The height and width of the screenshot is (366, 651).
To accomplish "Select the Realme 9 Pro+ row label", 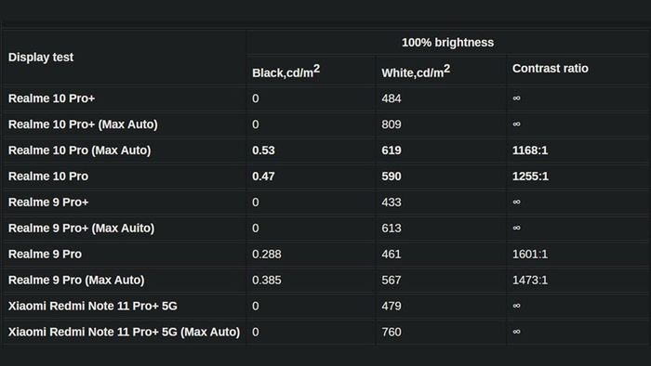I will [x=48, y=203].
